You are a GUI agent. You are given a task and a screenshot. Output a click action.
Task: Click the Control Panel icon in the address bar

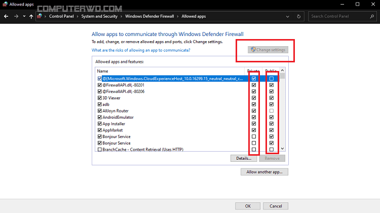tap(40, 16)
